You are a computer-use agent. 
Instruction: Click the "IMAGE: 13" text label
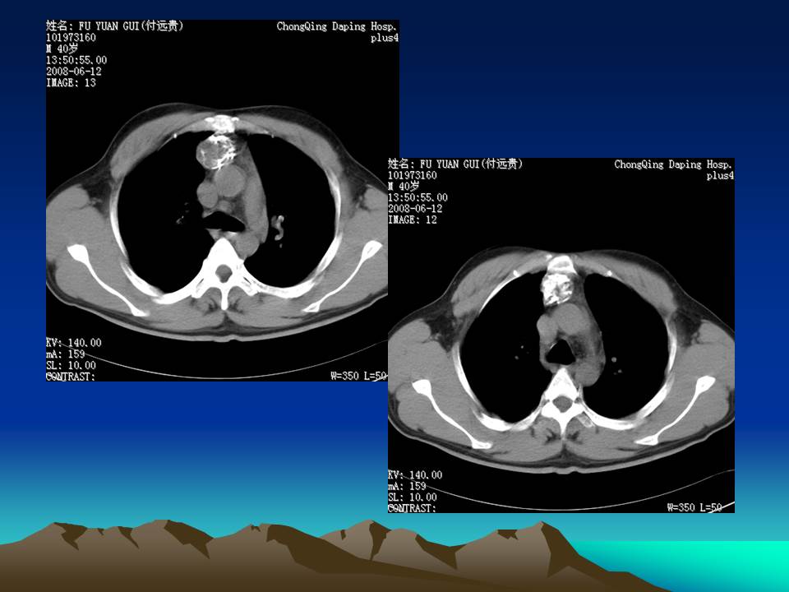[72, 83]
